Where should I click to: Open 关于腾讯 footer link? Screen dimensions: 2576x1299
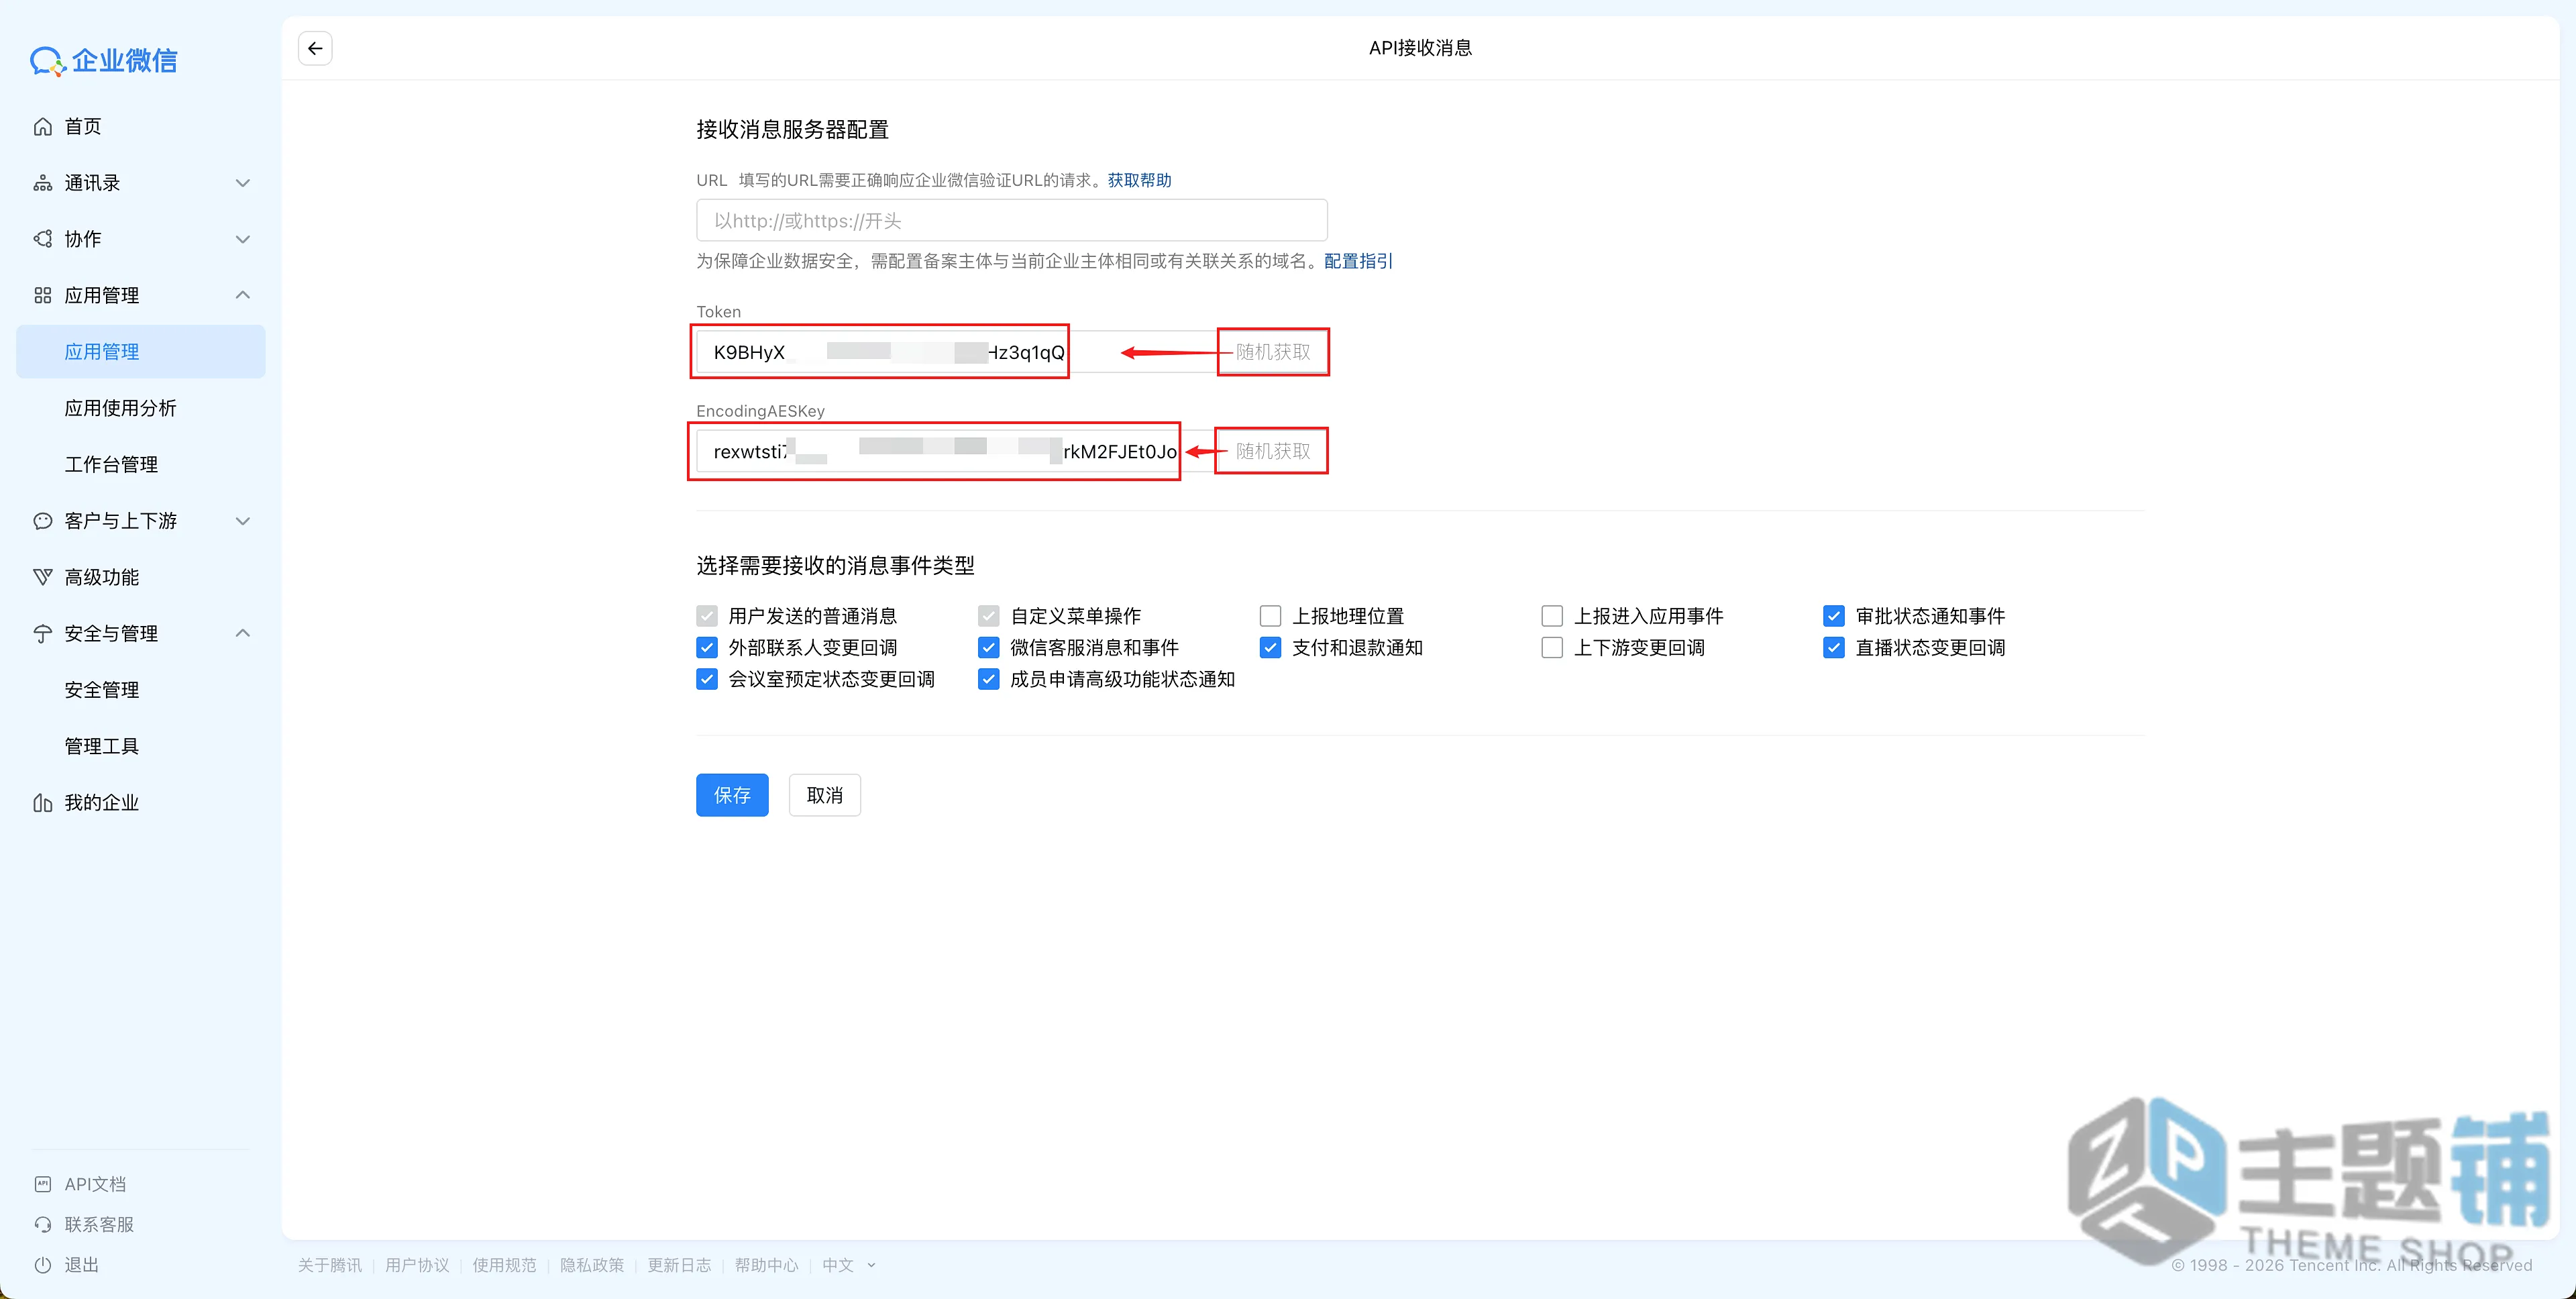330,1265
